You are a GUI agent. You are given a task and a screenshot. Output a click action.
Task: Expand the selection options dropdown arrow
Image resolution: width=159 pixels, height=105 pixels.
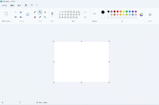[6, 17]
